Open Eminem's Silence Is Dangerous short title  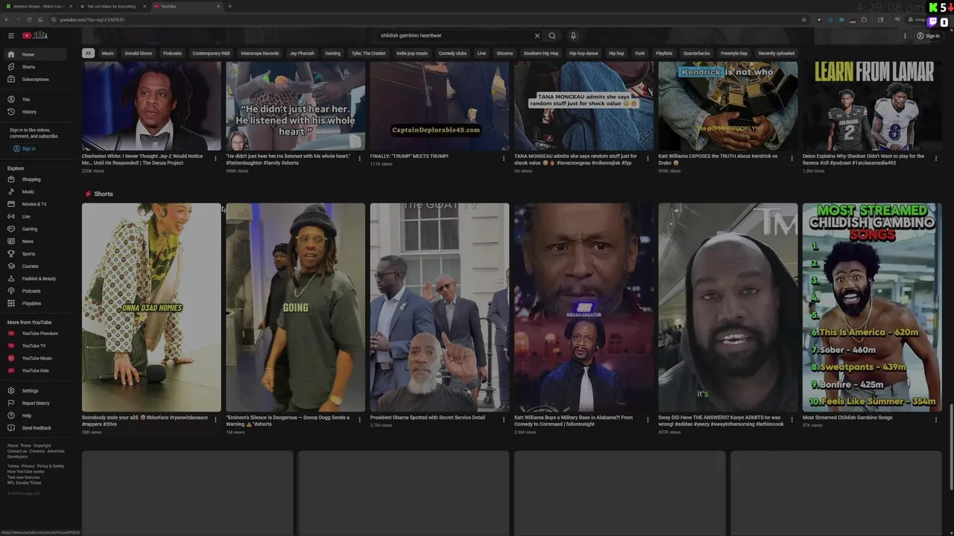coord(288,421)
